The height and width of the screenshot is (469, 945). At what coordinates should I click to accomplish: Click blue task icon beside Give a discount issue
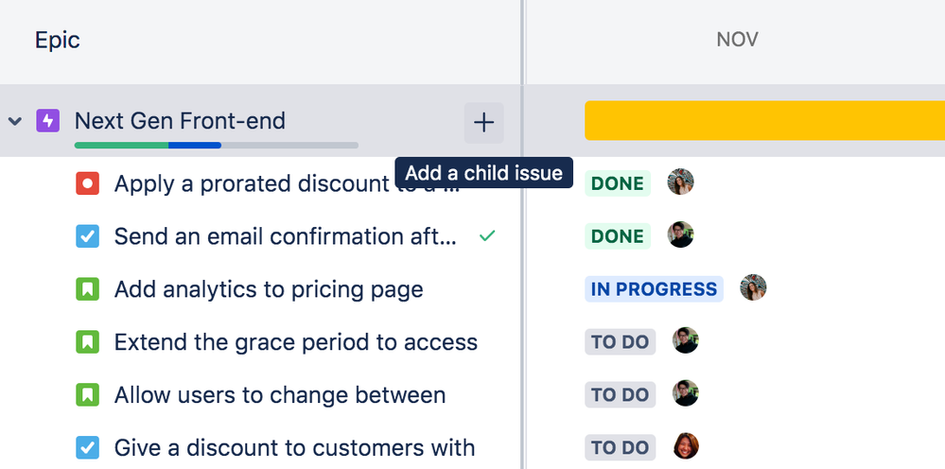point(87,447)
